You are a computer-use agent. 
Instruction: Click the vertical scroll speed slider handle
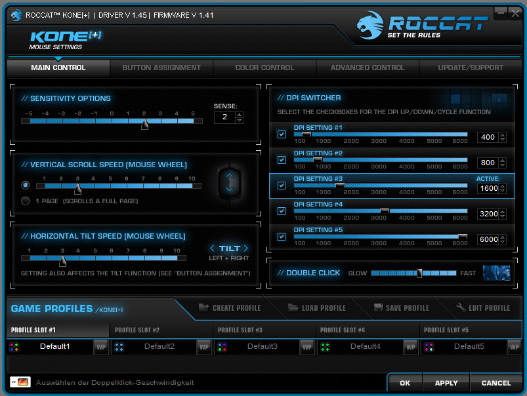(x=77, y=189)
